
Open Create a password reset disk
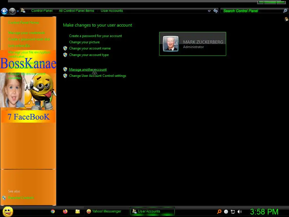click(x=29, y=39)
